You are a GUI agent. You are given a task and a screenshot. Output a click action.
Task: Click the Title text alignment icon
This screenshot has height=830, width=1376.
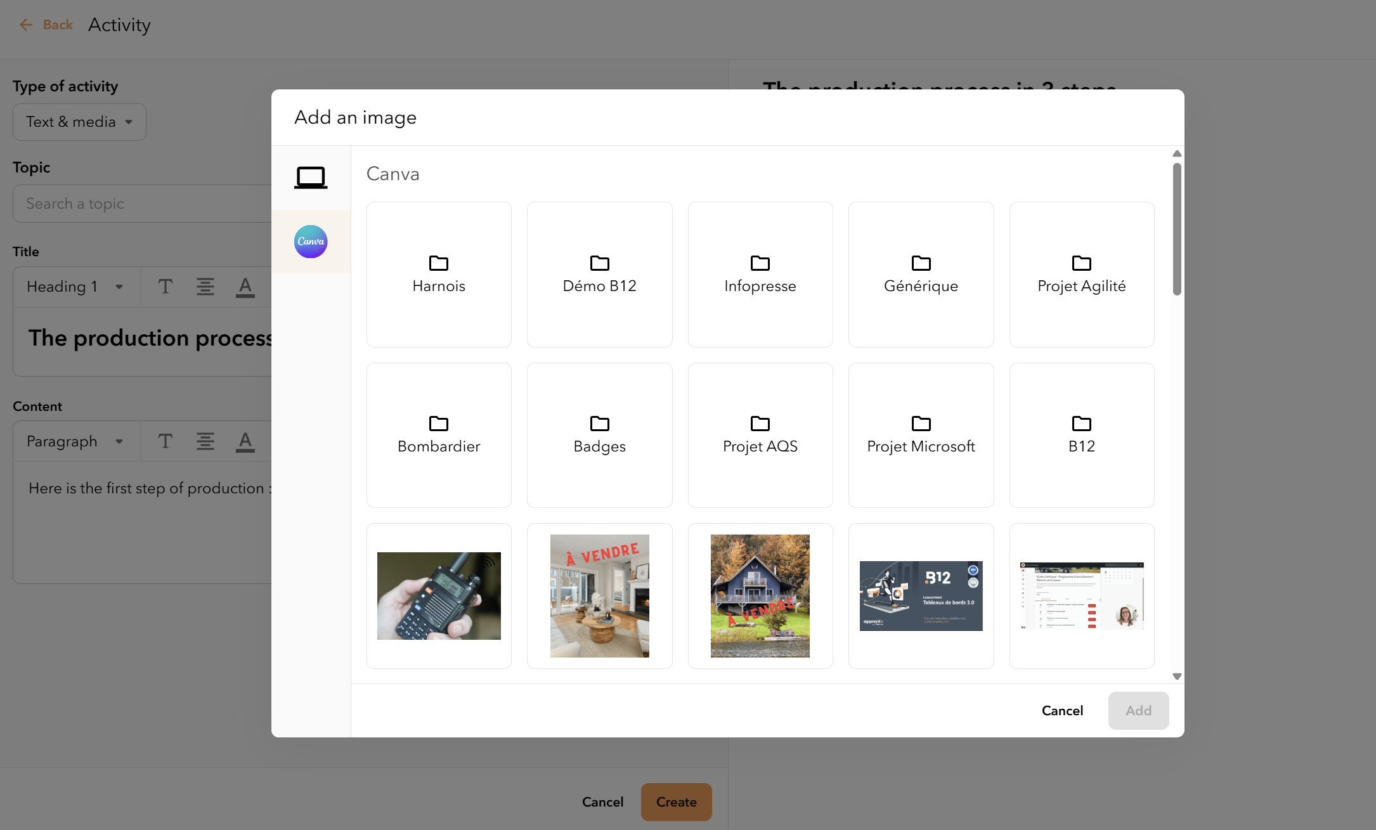[x=205, y=287]
